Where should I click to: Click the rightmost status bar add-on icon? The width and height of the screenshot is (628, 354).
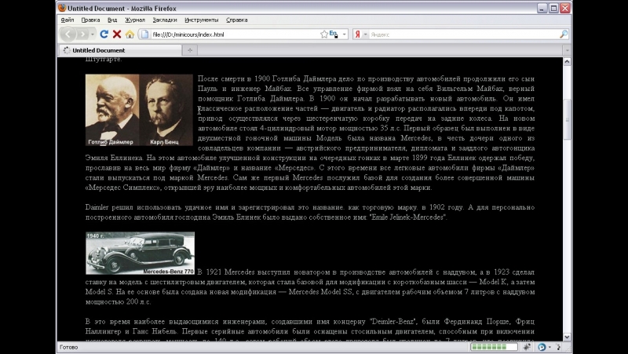[x=558, y=347]
